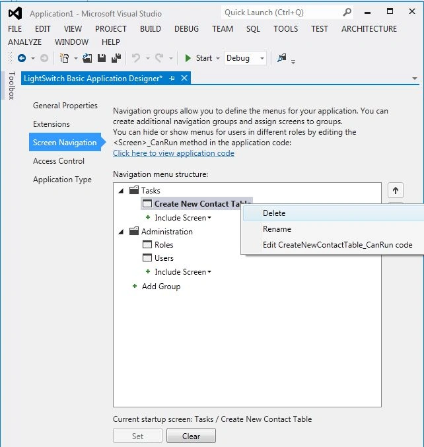
Task: Click the Roles screen icon
Action: [x=147, y=244]
